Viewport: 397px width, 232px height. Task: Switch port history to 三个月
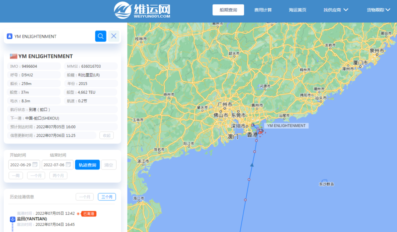pyautogui.click(x=107, y=197)
